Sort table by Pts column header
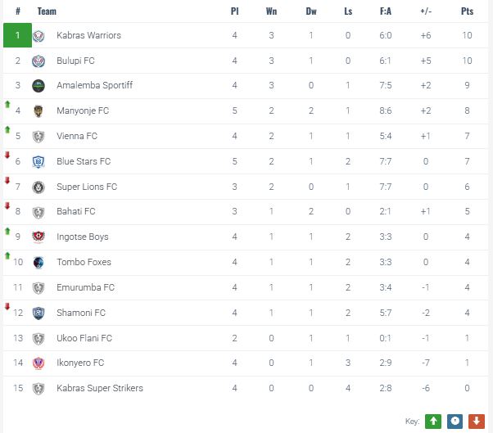Image resolution: width=493 pixels, height=433 pixels. click(x=468, y=11)
